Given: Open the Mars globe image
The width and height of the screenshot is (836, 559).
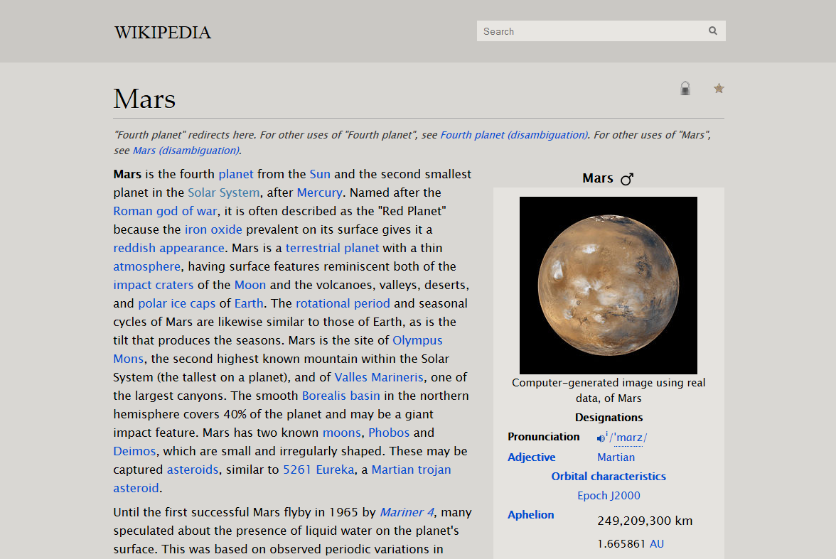Looking at the screenshot, I should (x=609, y=285).
